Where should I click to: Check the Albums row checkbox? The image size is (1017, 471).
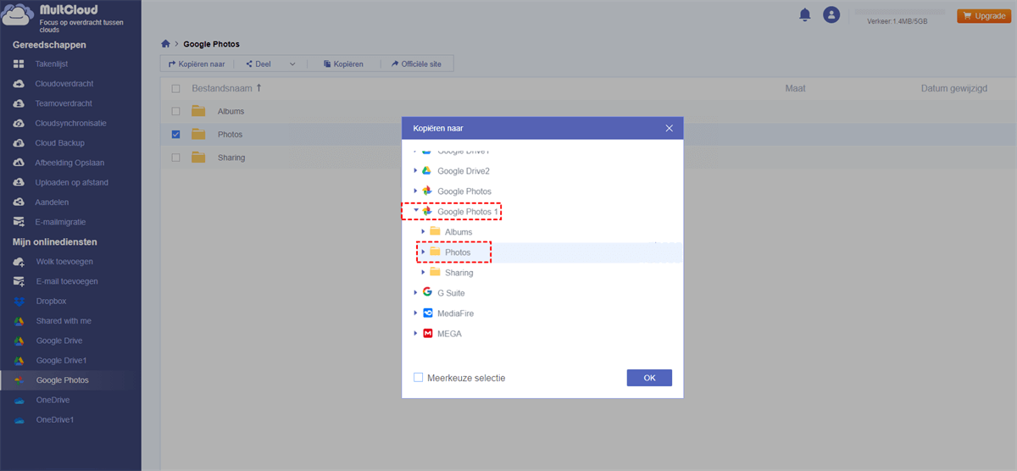tap(175, 111)
